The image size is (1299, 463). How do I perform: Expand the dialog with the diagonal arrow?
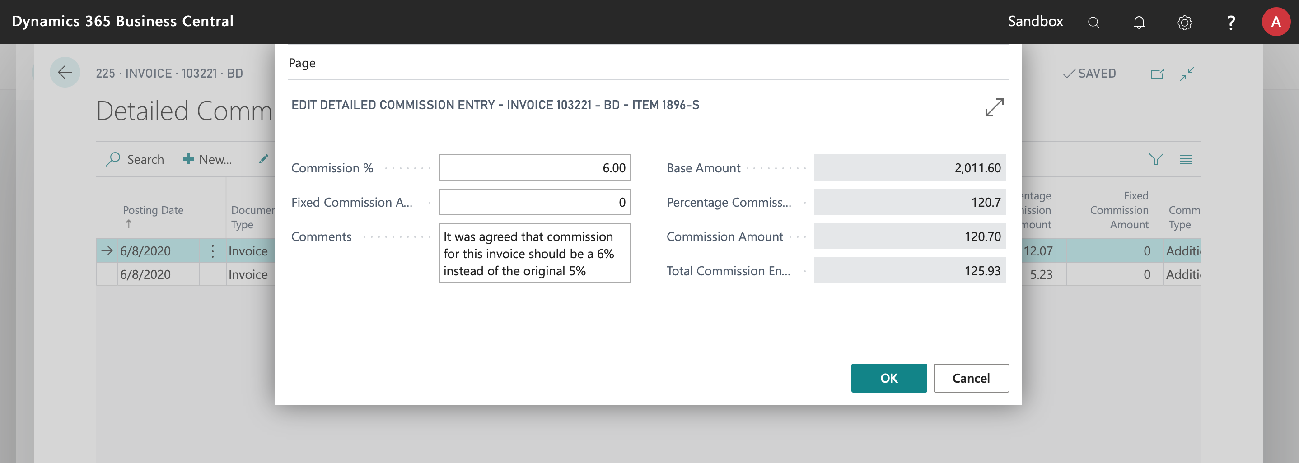coord(994,107)
